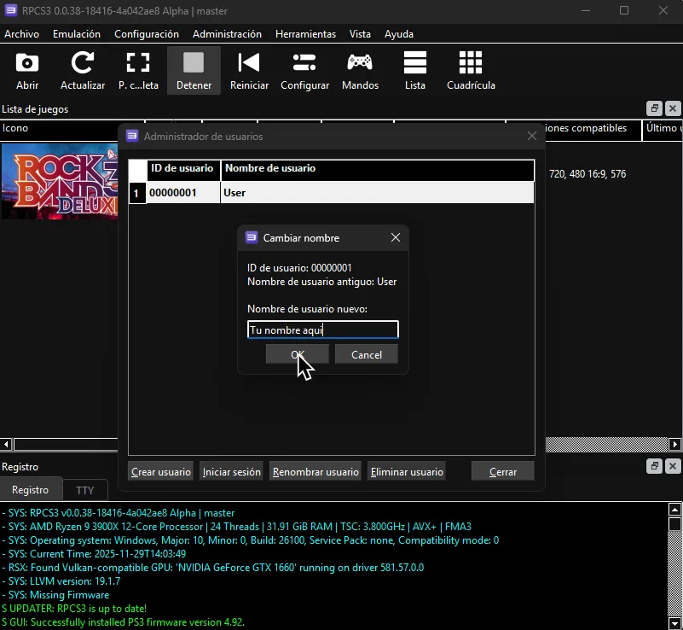This screenshot has height=630, width=683.
Task: Switch to grid view with the Cuadrícula icon
Action: coord(470,68)
